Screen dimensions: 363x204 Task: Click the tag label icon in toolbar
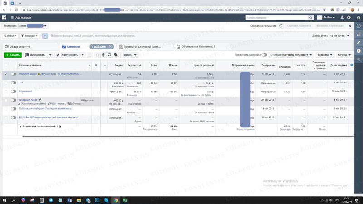116,55
